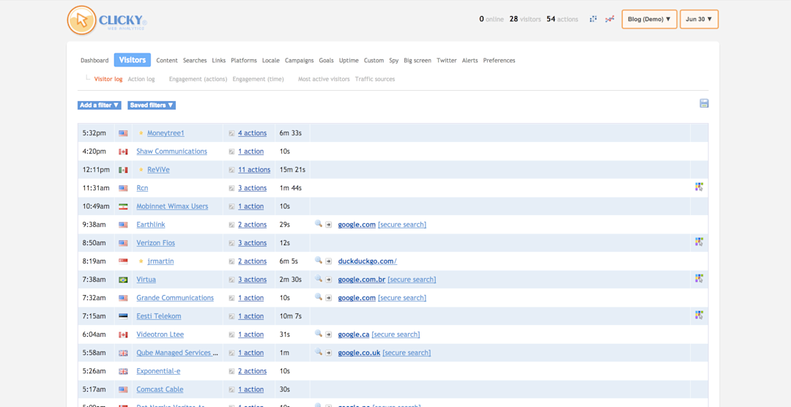The image size is (791, 407).
Task: Open the Platforms tab
Action: click(244, 61)
